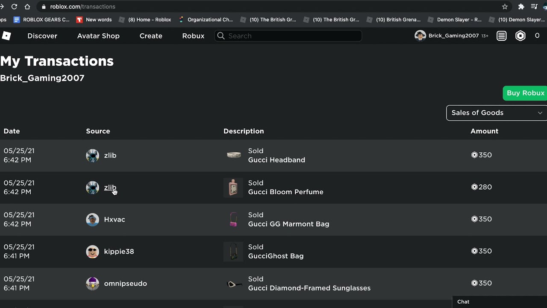The width and height of the screenshot is (547, 308).
Task: Click the Gucci Bloom Perfume thumbnail
Action: tap(233, 187)
